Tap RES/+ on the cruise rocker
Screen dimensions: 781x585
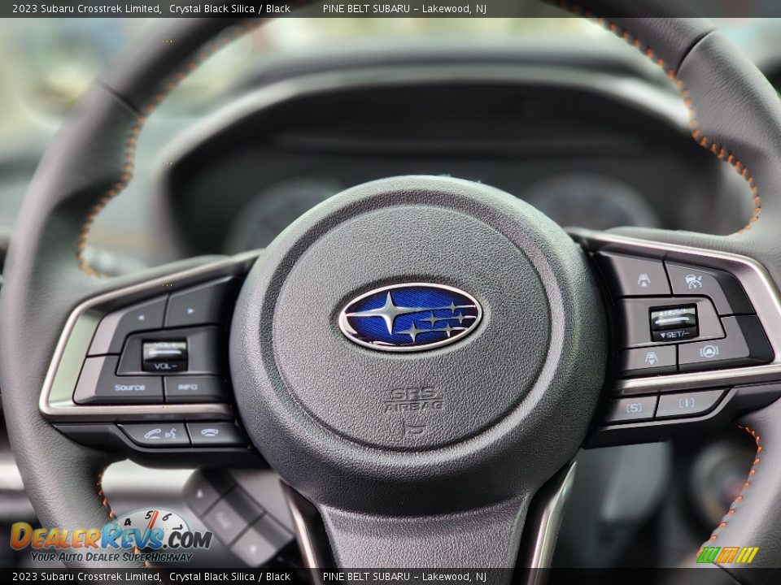(x=673, y=315)
